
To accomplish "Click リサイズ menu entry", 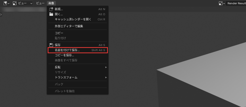I will 77,72.
